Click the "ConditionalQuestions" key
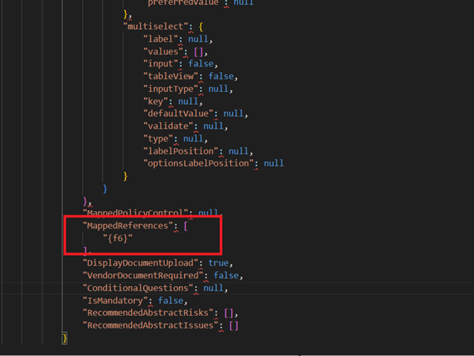The width and height of the screenshot is (474, 356). click(x=138, y=288)
